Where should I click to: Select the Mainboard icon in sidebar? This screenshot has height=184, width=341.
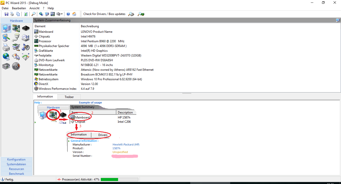coord(16,28)
